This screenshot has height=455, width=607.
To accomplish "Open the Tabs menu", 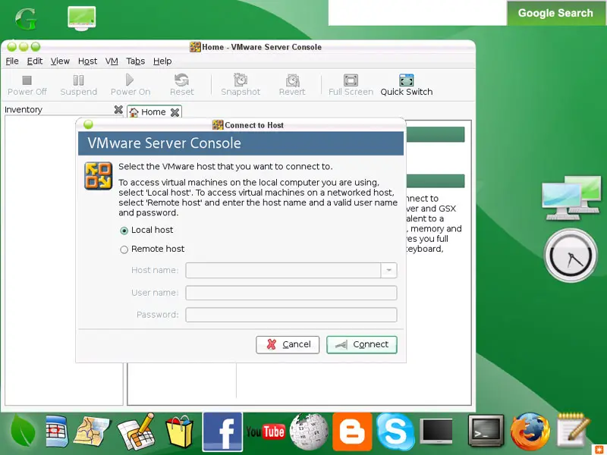I will pyautogui.click(x=136, y=61).
